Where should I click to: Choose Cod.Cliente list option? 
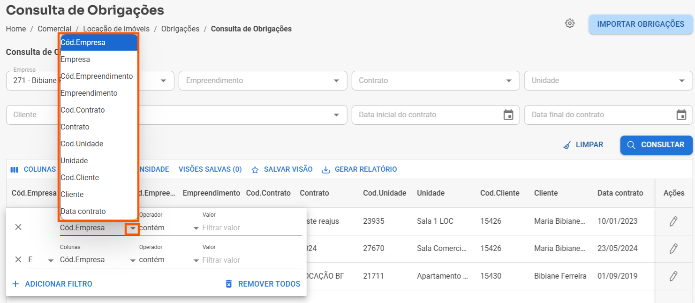click(x=99, y=177)
